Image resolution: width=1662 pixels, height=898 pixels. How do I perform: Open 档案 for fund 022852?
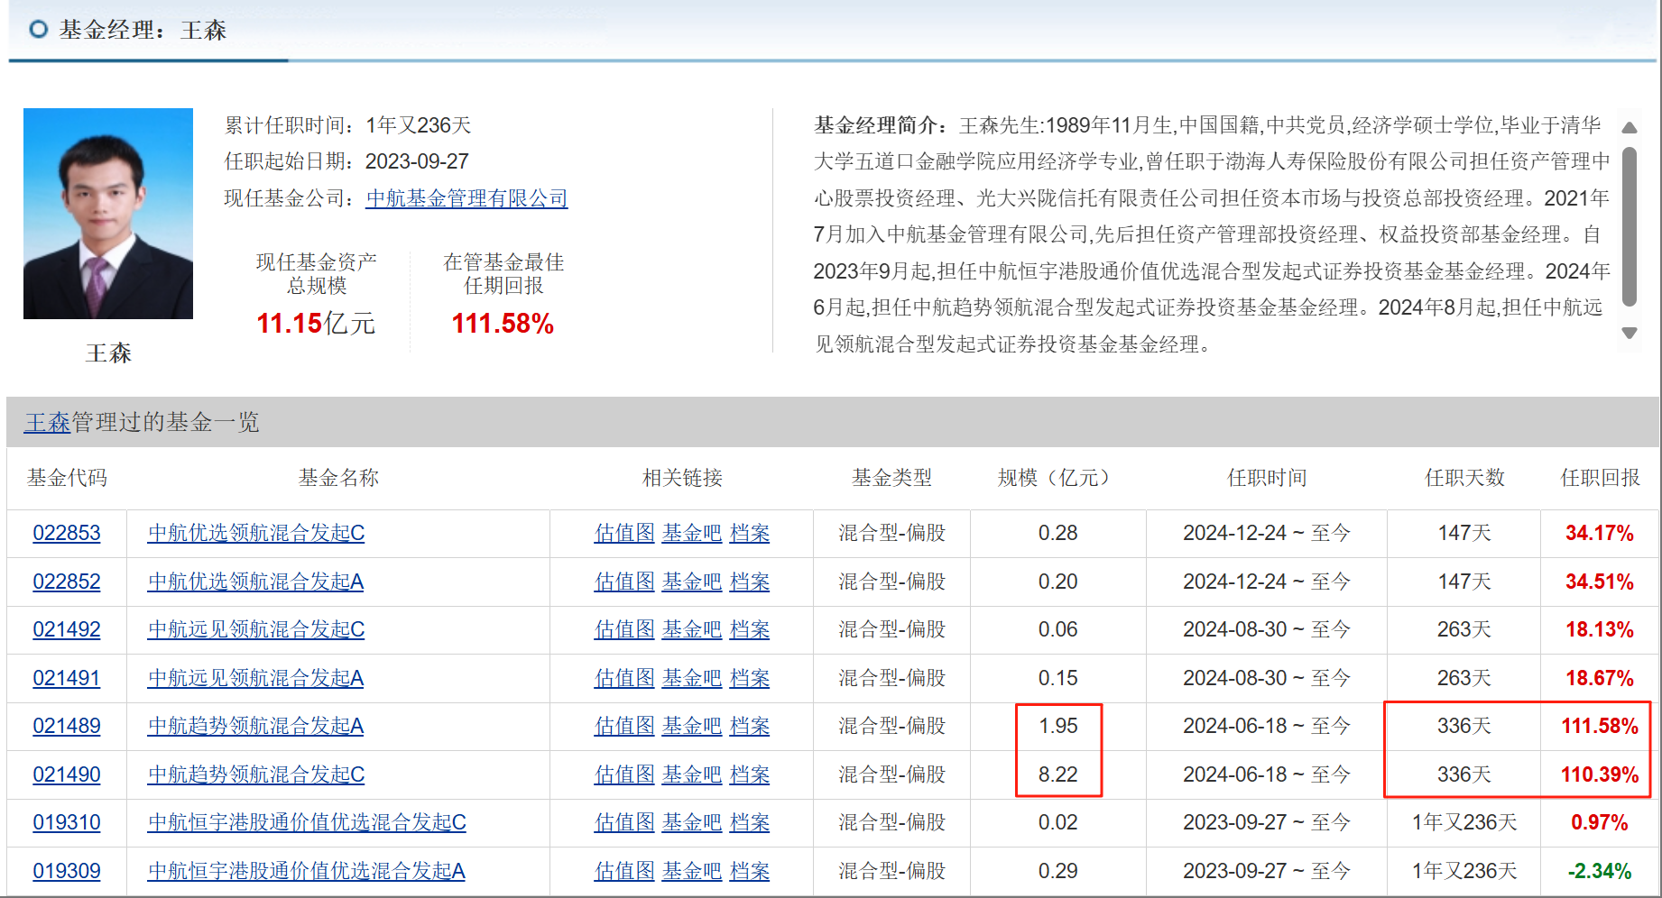coord(750,582)
